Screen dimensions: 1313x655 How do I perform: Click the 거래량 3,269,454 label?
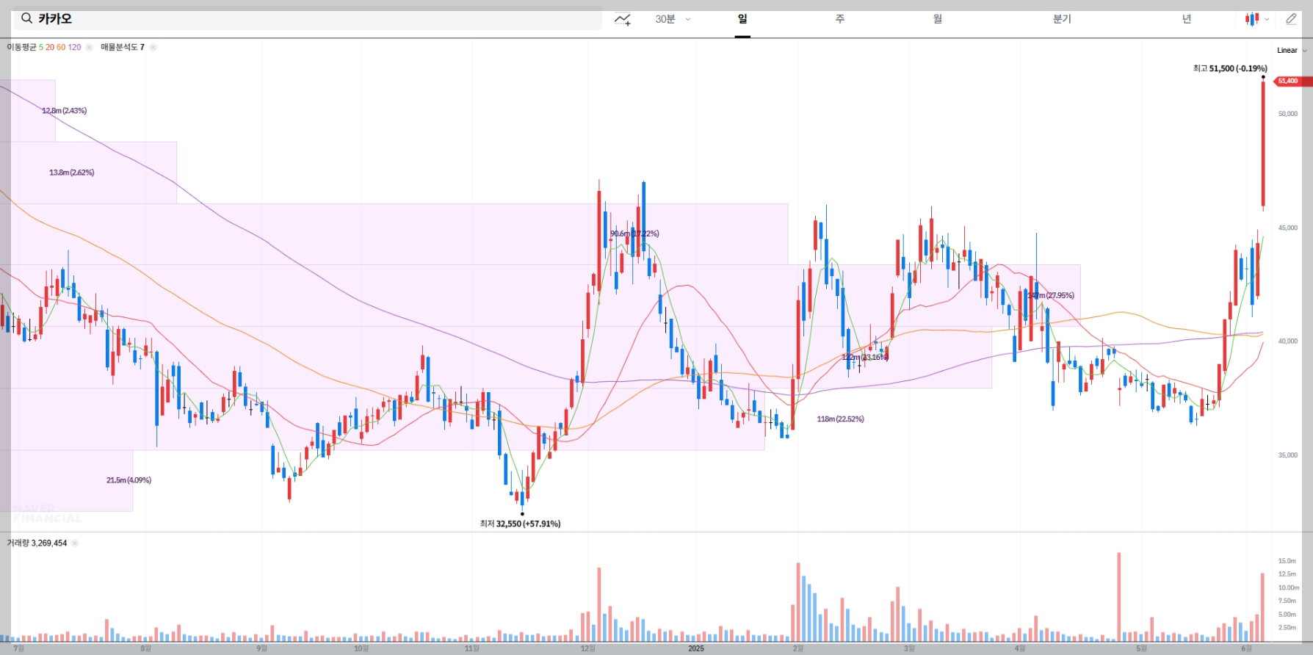point(37,543)
